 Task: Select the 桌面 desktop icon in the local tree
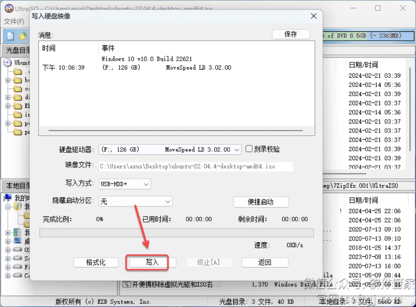coord(18,241)
